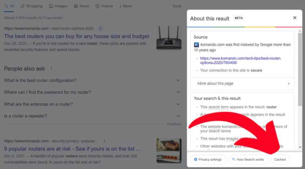Expand 'Is a router a repeater?' question
Screen dimensions: 305x169
(x=93, y=116)
